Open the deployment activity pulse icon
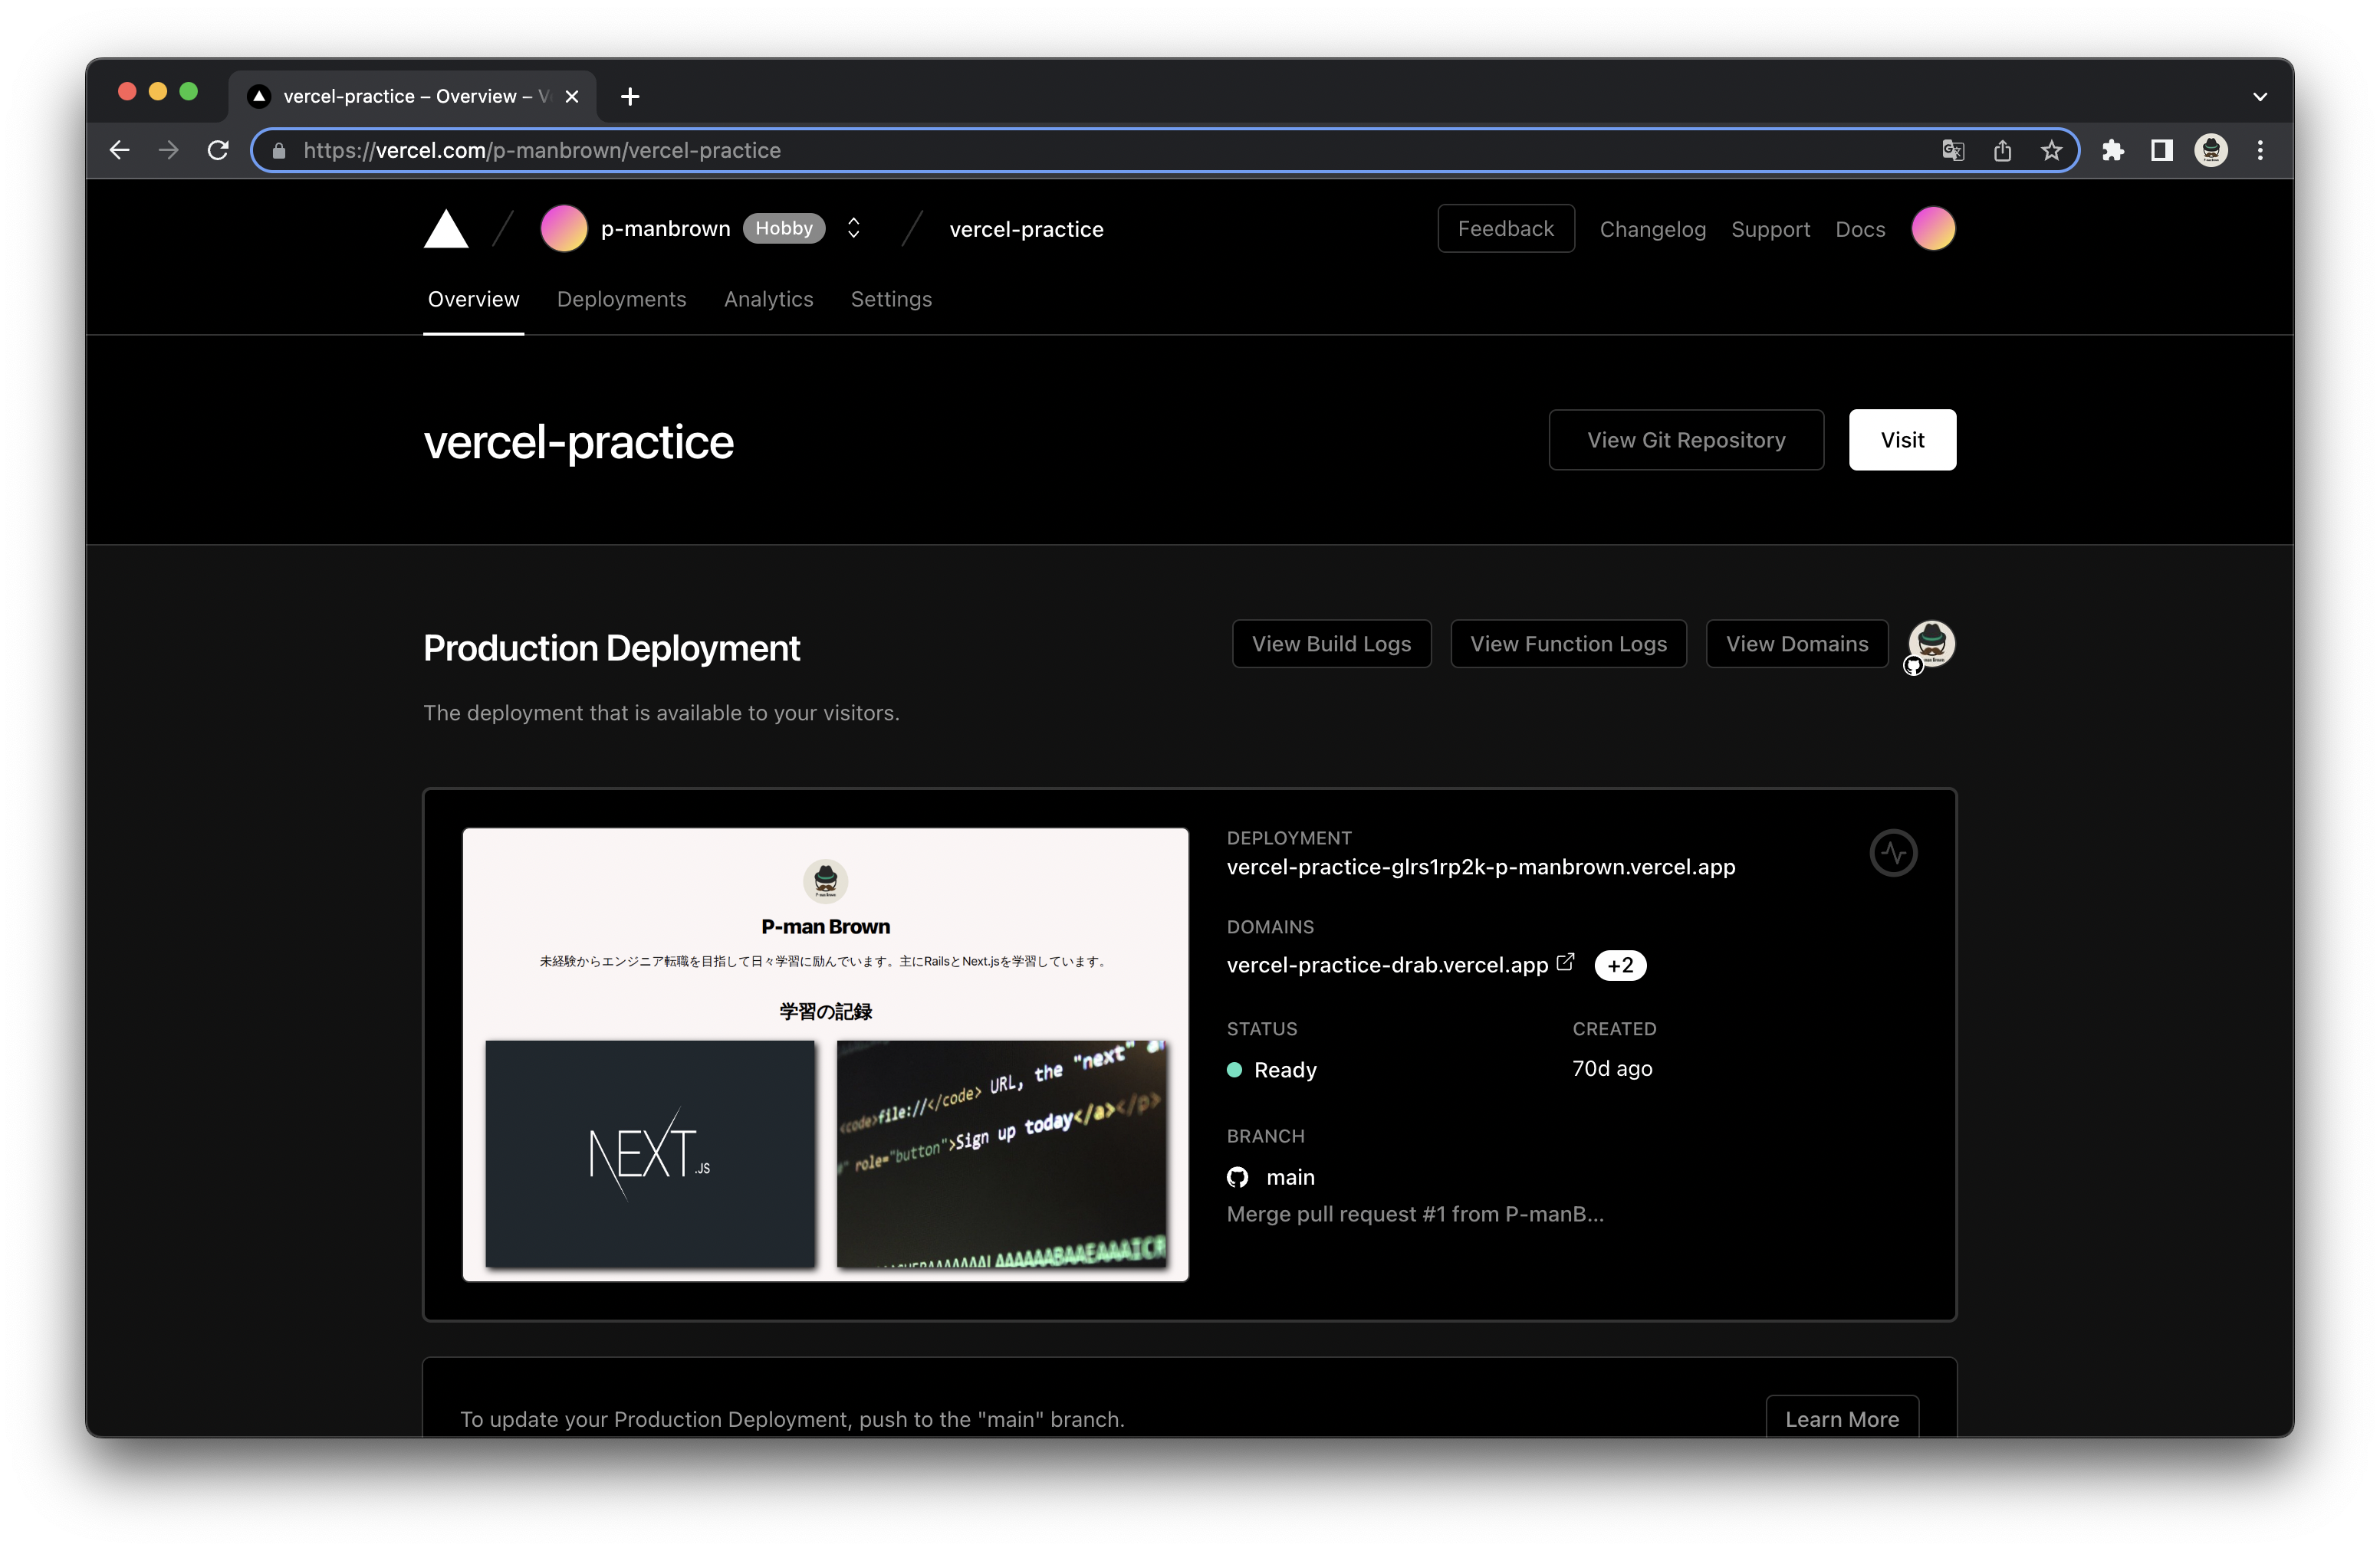Screen dimensions: 2380x1551 [x=1892, y=854]
